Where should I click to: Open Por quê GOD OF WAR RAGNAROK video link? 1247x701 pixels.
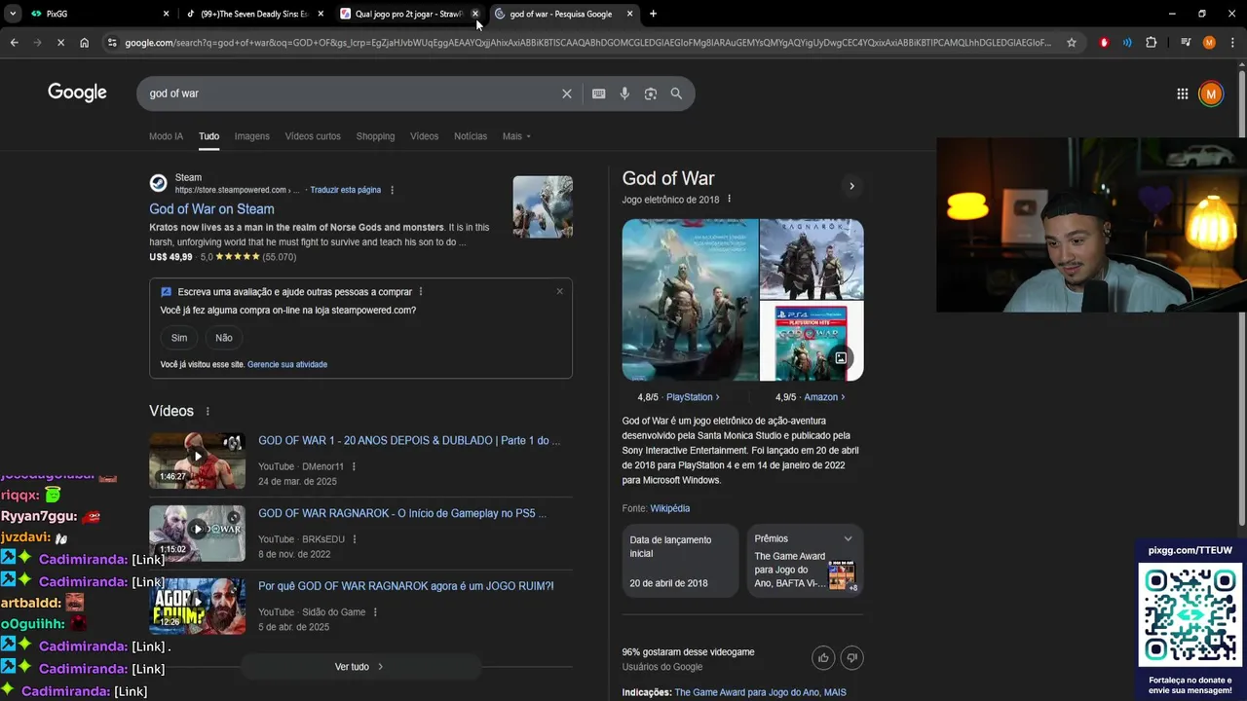pyautogui.click(x=405, y=586)
